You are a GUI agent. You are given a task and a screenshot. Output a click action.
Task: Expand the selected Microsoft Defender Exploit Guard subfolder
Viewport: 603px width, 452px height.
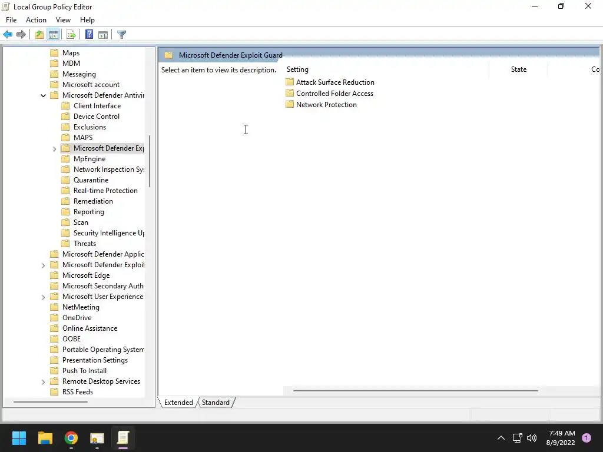tap(55, 149)
